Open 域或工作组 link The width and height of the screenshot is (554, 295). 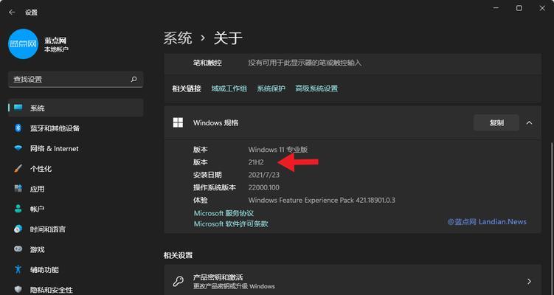[x=229, y=88]
